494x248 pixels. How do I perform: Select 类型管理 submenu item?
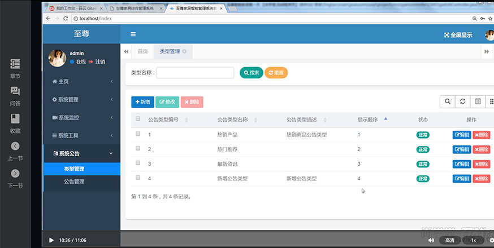(x=82, y=169)
